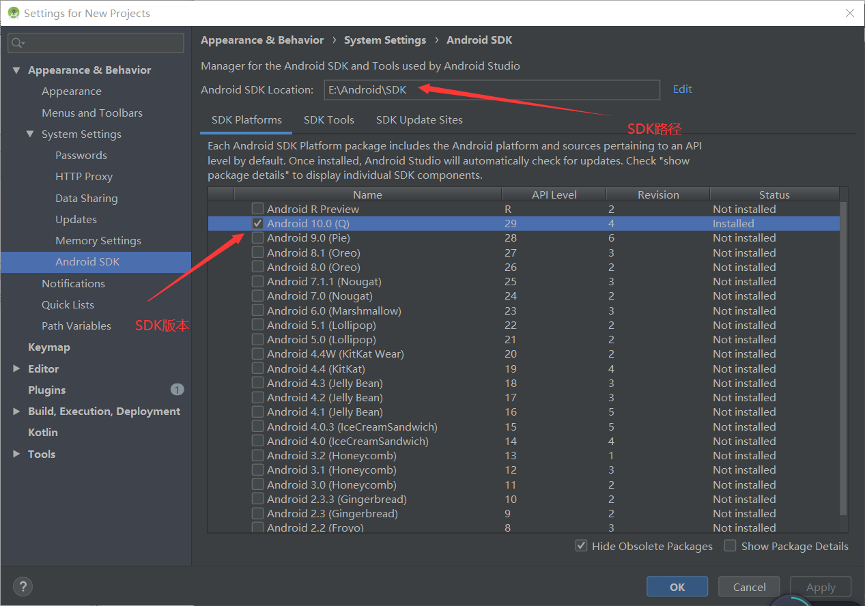Check the Android 4.4 (KitKat) checkbox
Image resolution: width=865 pixels, height=606 pixels.
click(x=257, y=369)
